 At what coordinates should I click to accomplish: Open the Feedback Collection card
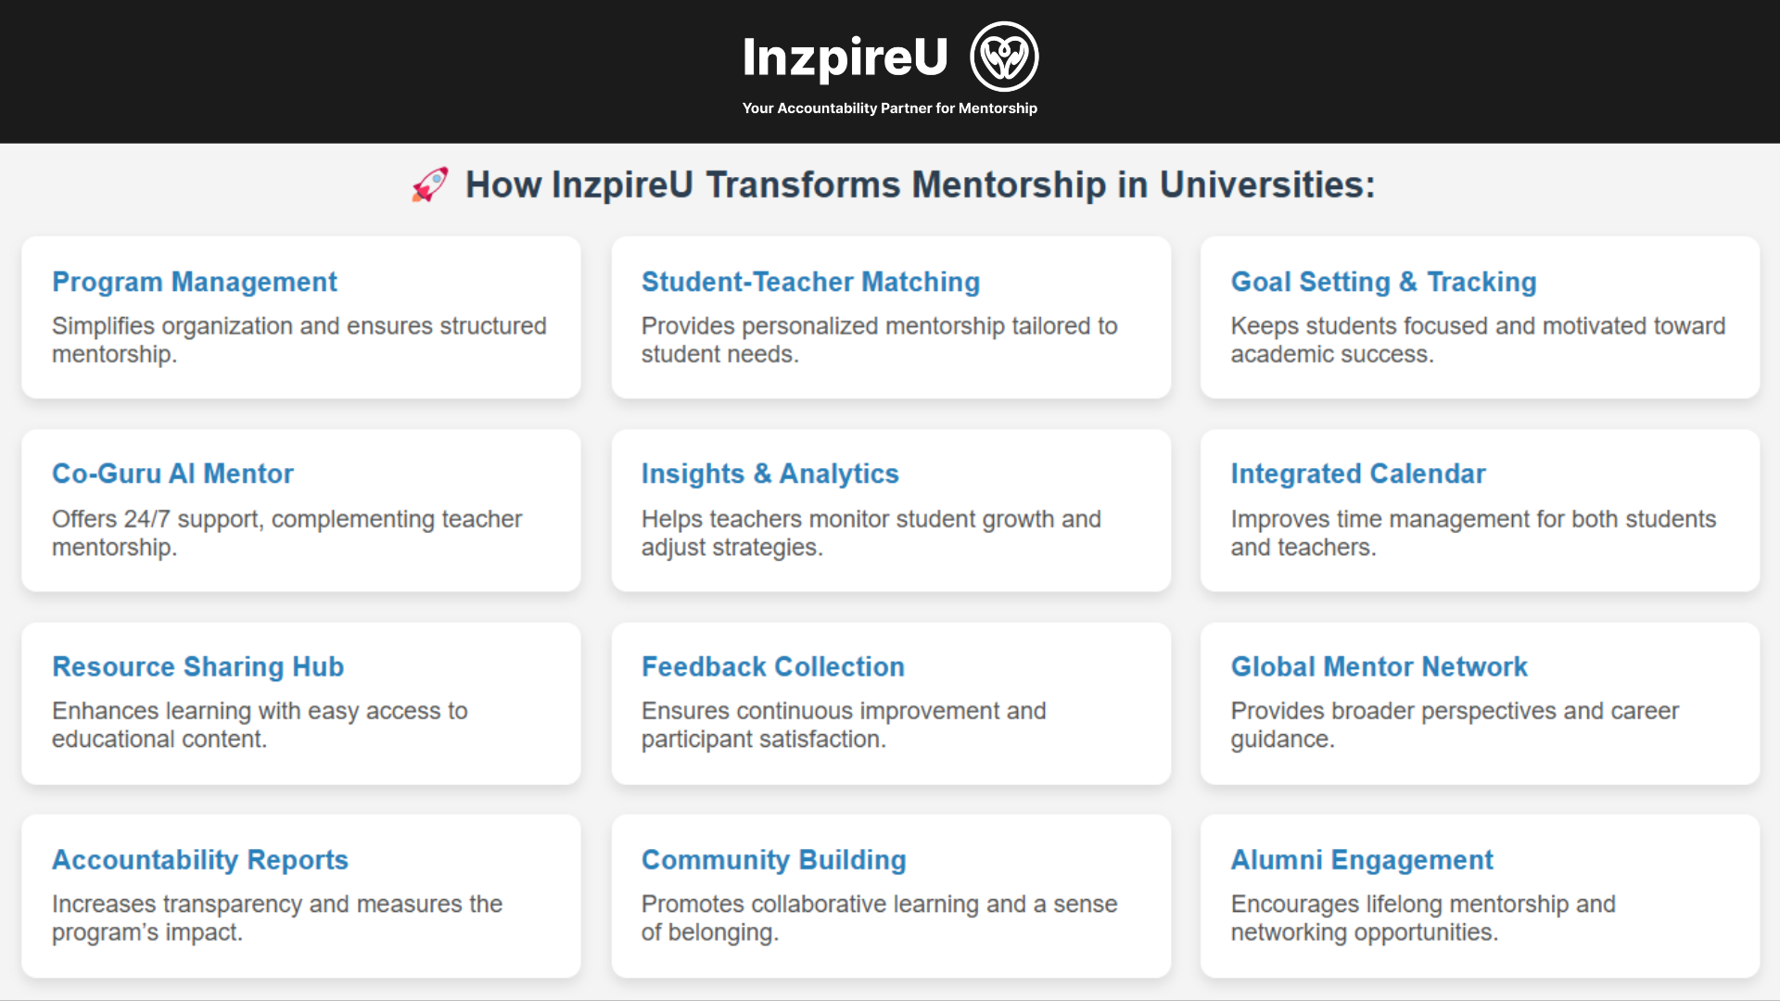pos(891,703)
